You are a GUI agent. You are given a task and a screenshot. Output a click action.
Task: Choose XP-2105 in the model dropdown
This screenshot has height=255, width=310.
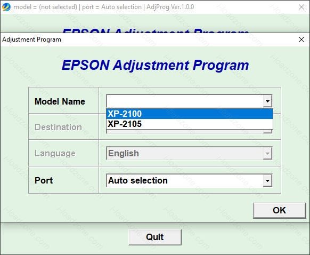190,124
